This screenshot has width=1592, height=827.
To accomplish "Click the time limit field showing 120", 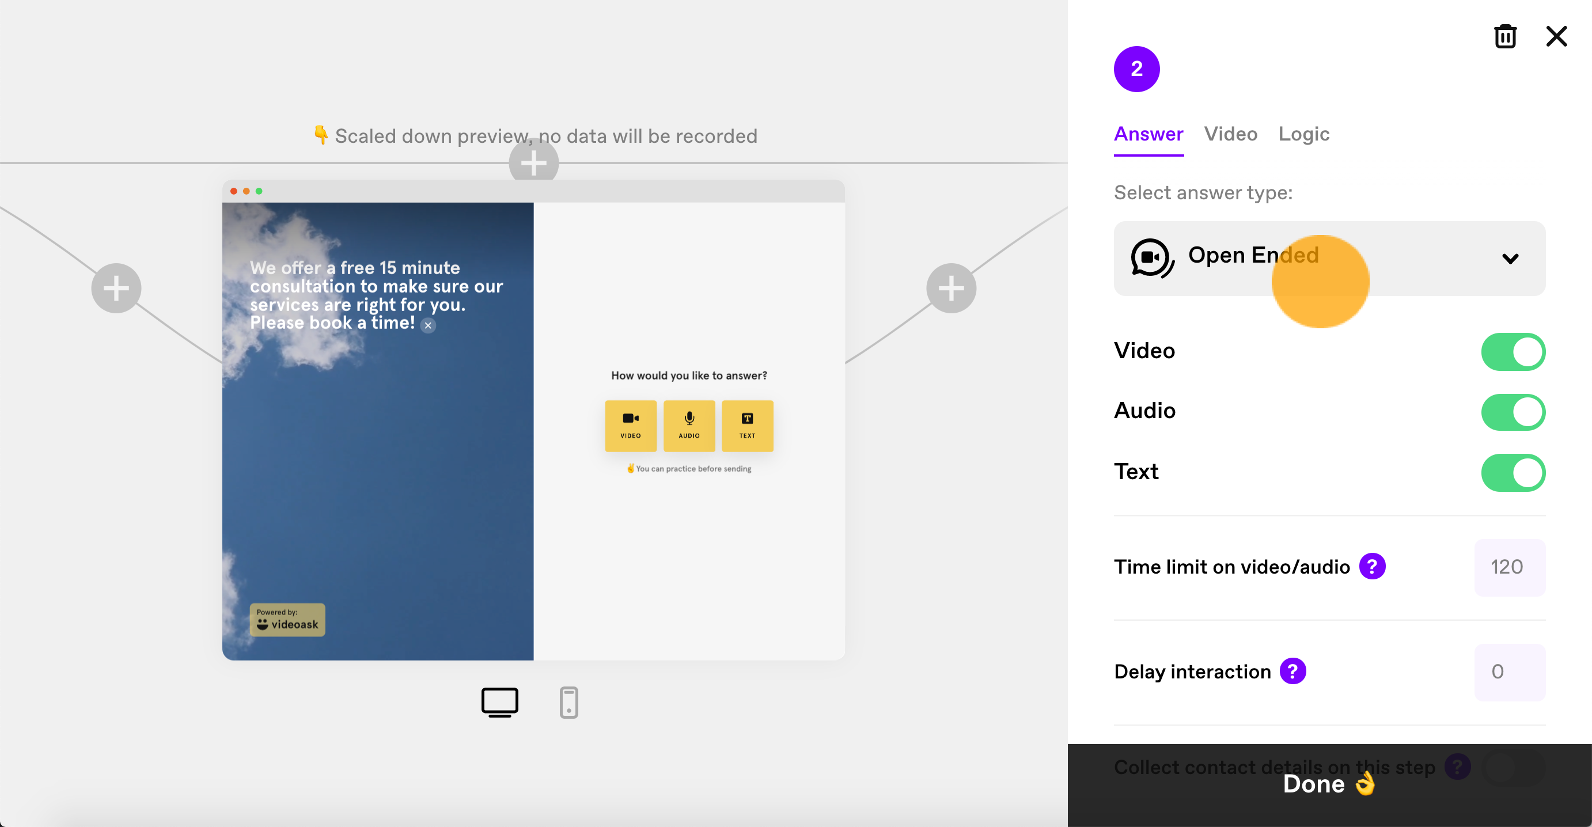I will coord(1510,567).
